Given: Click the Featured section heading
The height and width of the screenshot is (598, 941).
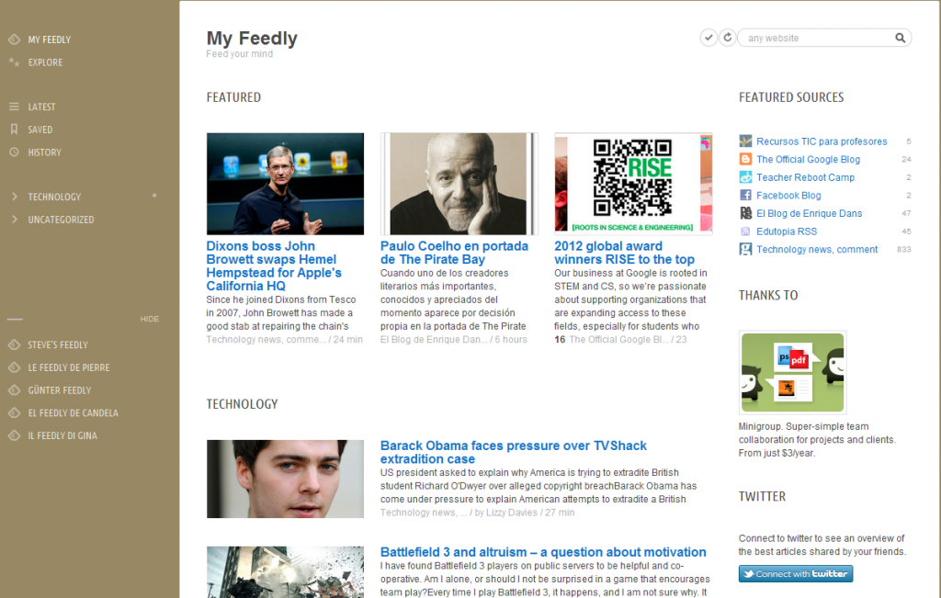Looking at the screenshot, I should pyautogui.click(x=233, y=97).
